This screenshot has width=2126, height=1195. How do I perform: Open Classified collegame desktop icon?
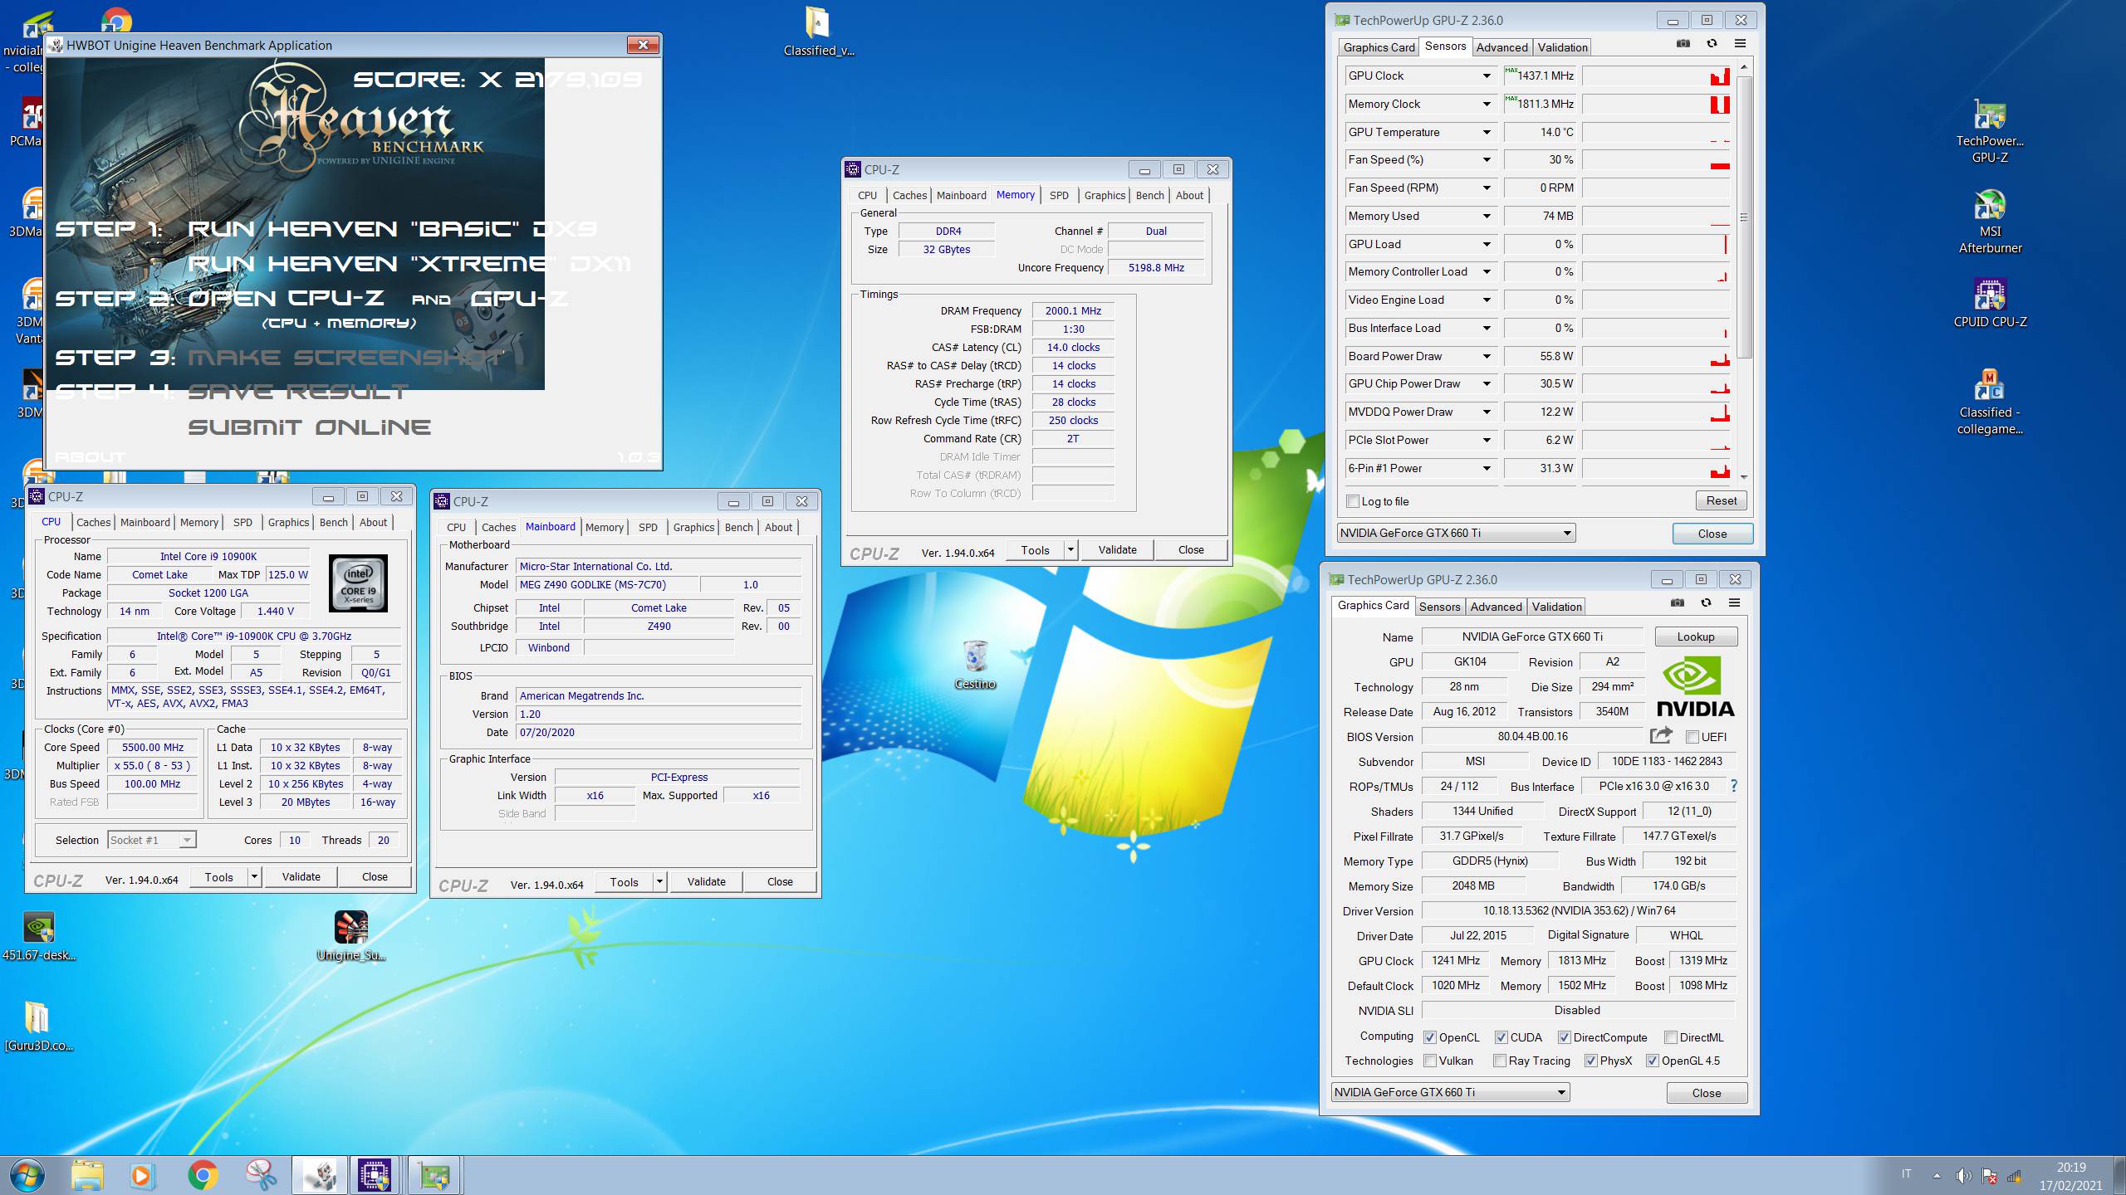coord(1990,402)
